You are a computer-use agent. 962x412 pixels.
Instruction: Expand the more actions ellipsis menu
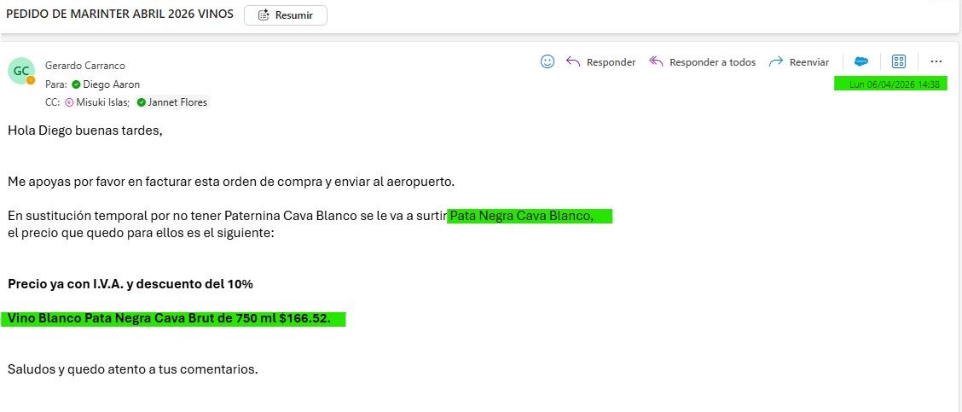(936, 61)
